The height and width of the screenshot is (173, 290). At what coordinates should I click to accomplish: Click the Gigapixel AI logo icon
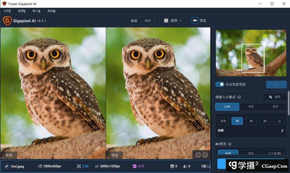pos(7,21)
